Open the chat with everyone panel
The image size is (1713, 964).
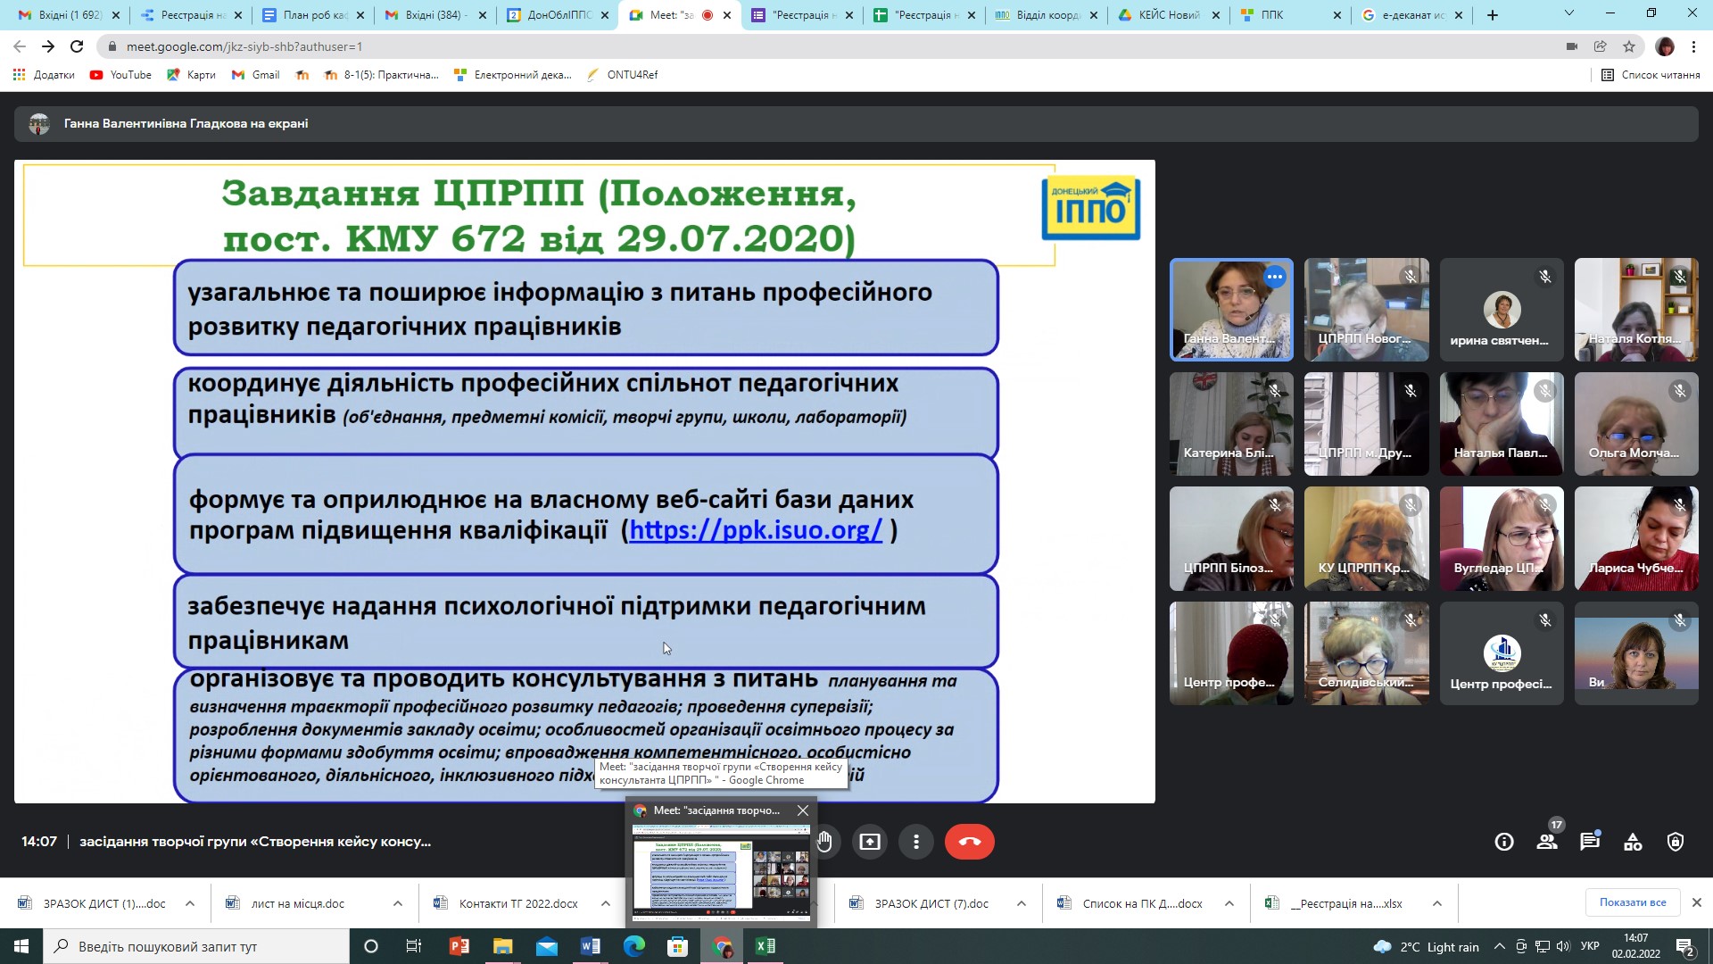1590,841
